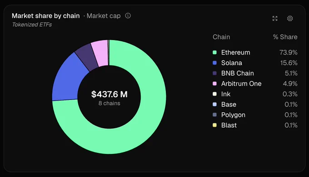Toggle the Blast legend entry
Viewport: 309px width, 177px height.
(255, 125)
